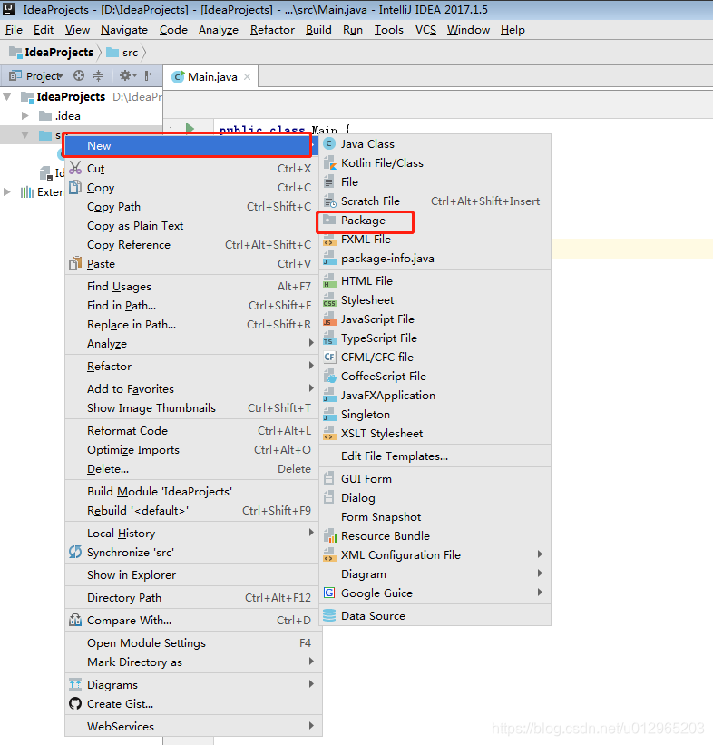Switch to the Main.java editor tab
Viewport: 713px width, 745px height.
coord(212,77)
